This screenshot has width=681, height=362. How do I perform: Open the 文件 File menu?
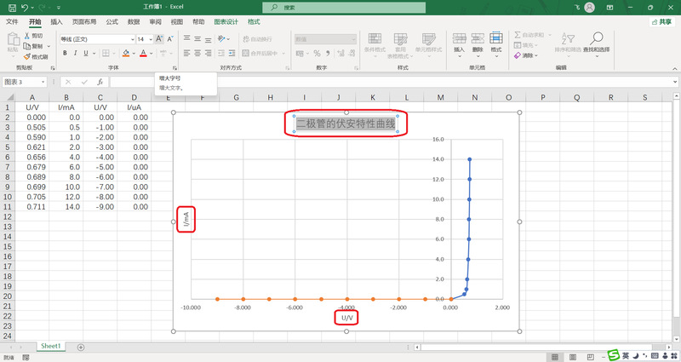[12, 22]
